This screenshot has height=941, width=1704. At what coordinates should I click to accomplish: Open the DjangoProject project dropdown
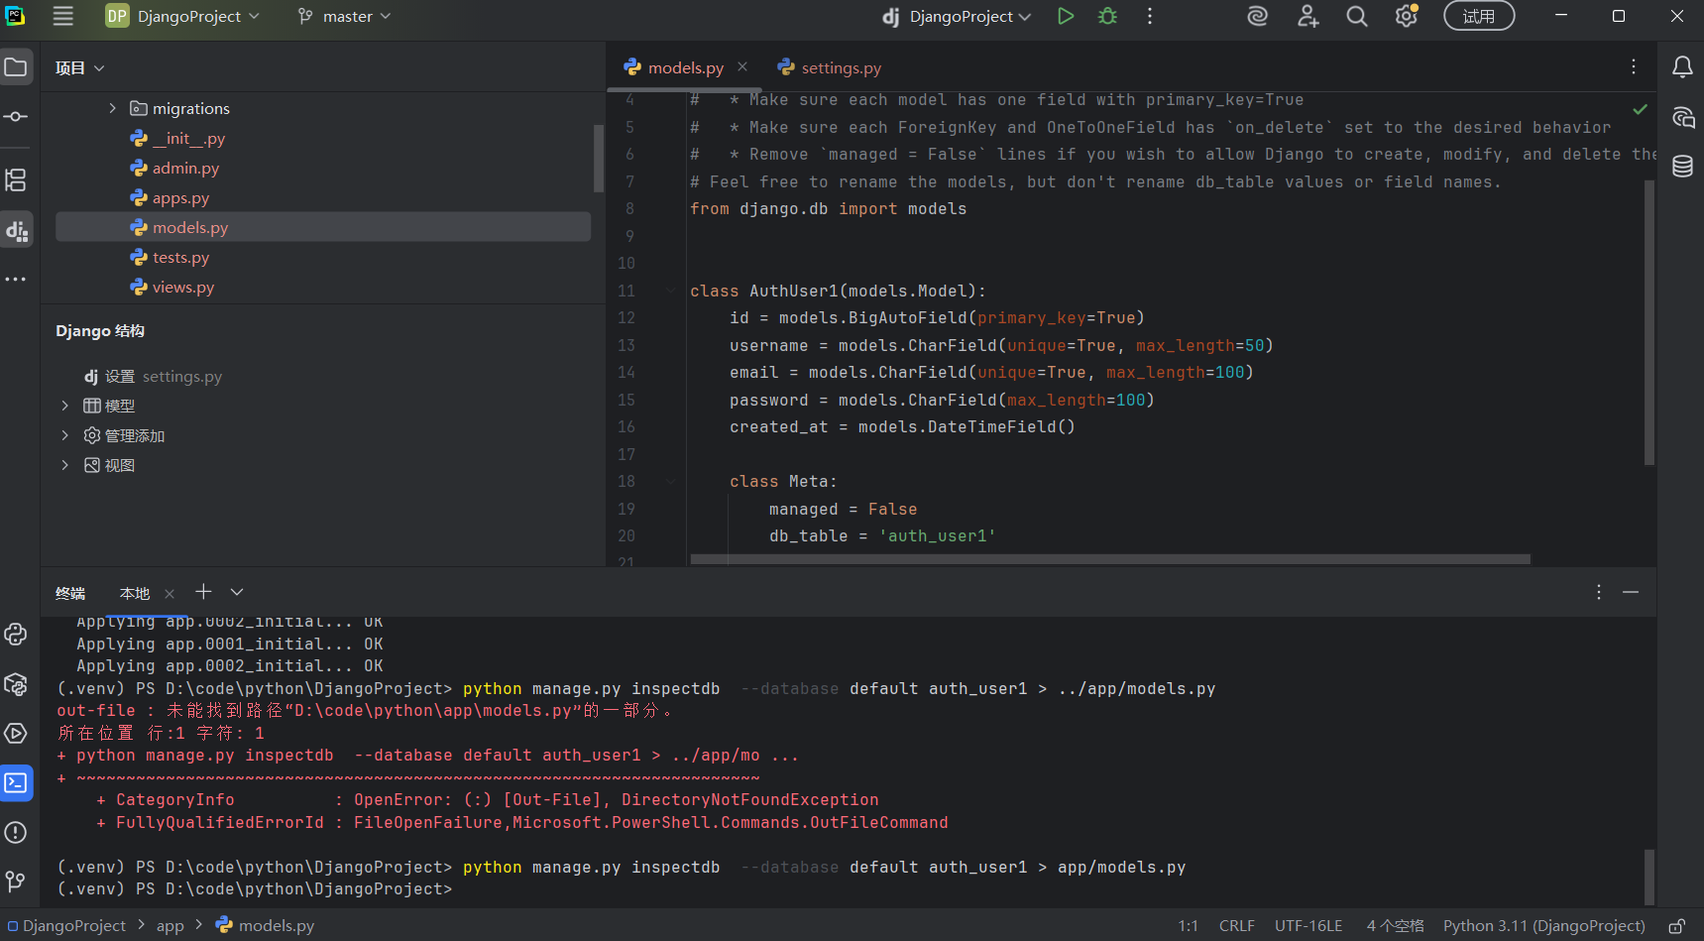point(183,16)
